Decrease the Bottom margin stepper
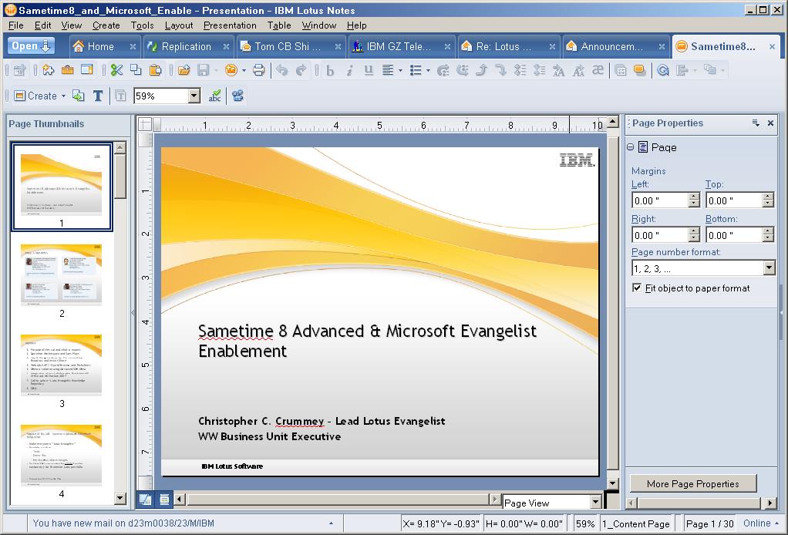The width and height of the screenshot is (788, 535). pyautogui.click(x=768, y=238)
